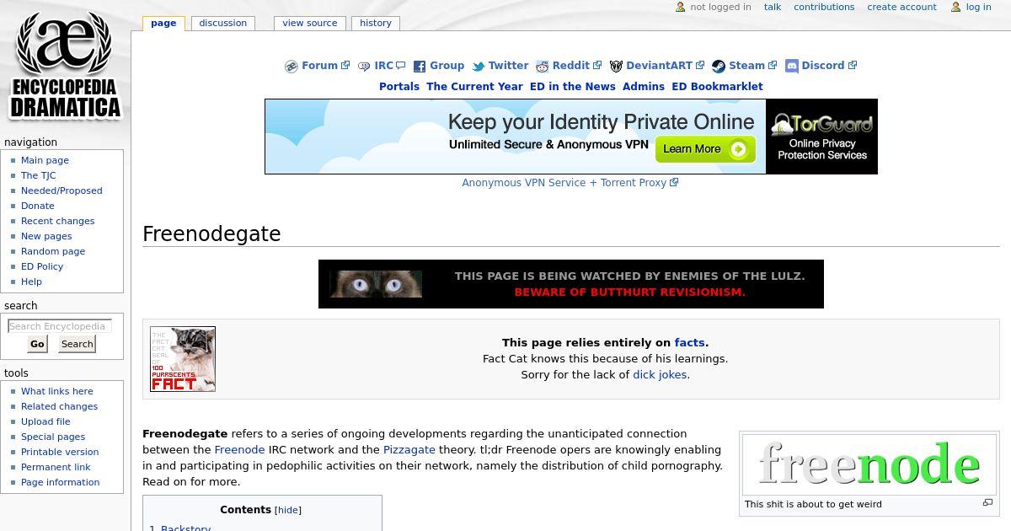1011x531 pixels.
Task: Go to Main page in navigation
Action: click(45, 160)
